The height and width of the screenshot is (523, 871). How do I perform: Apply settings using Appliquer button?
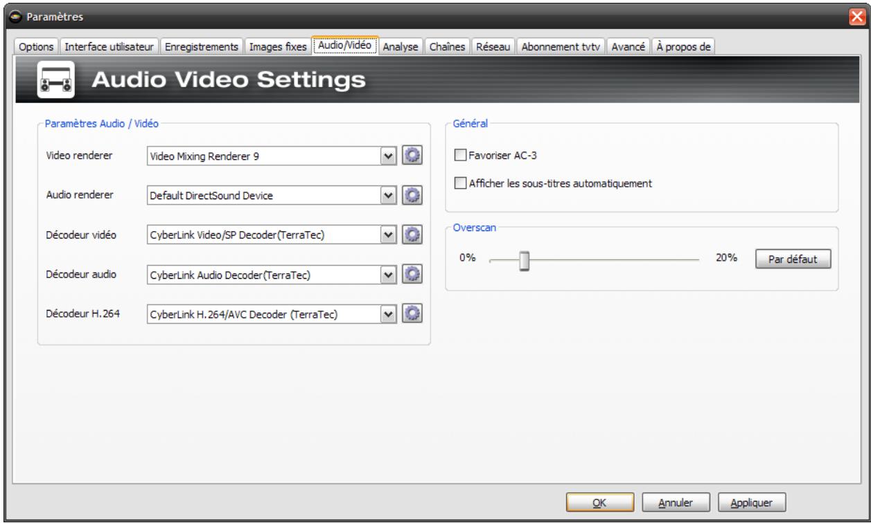(754, 499)
